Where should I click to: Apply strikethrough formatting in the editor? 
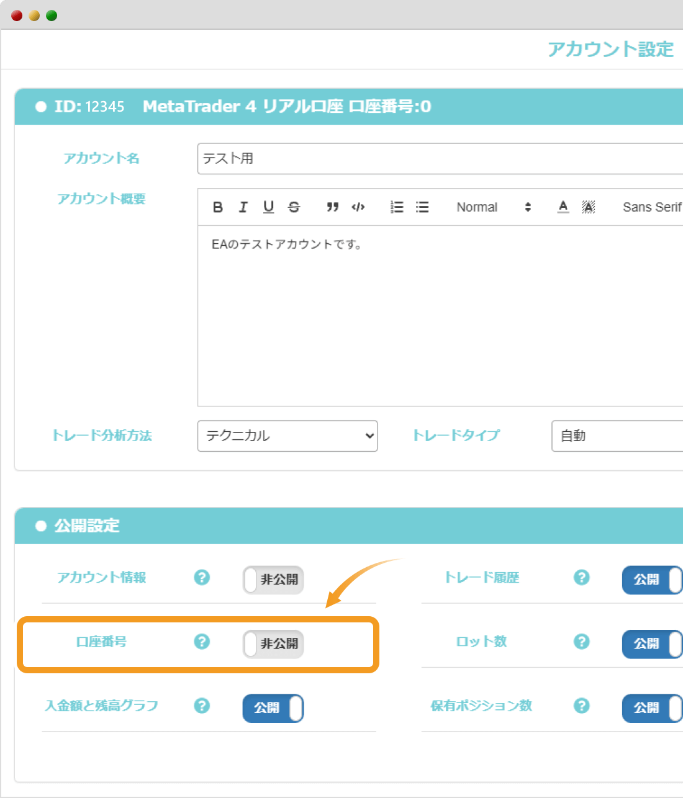(x=294, y=207)
